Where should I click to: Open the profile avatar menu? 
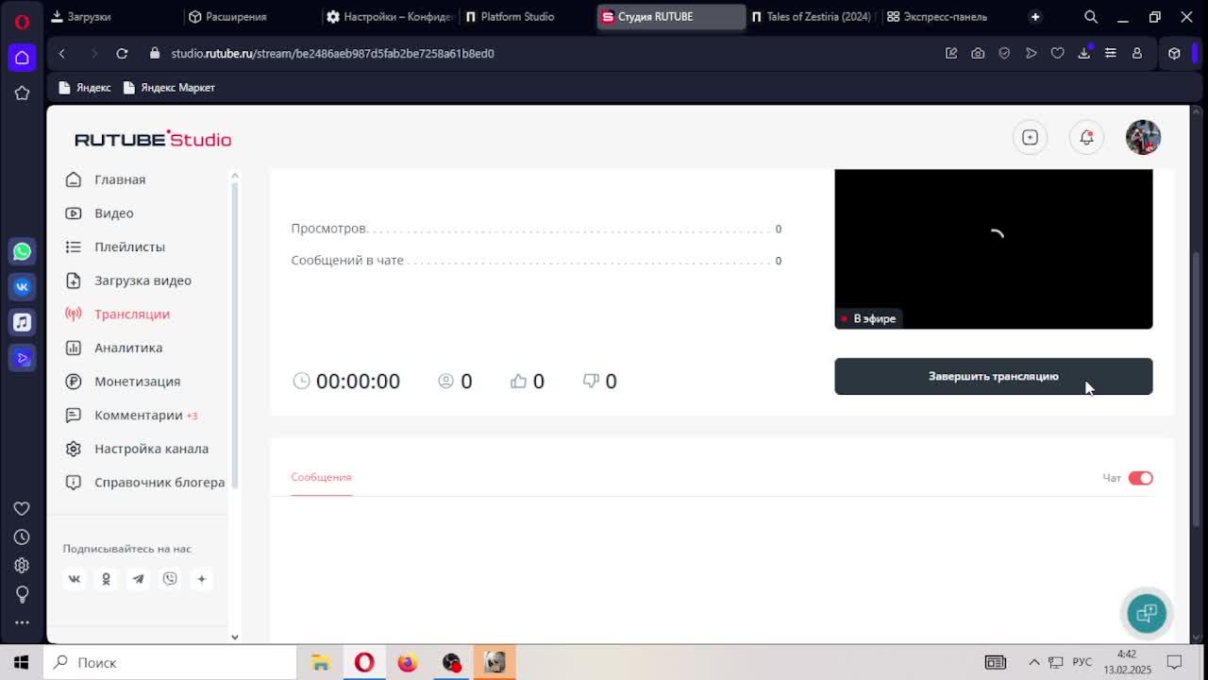[x=1143, y=138]
